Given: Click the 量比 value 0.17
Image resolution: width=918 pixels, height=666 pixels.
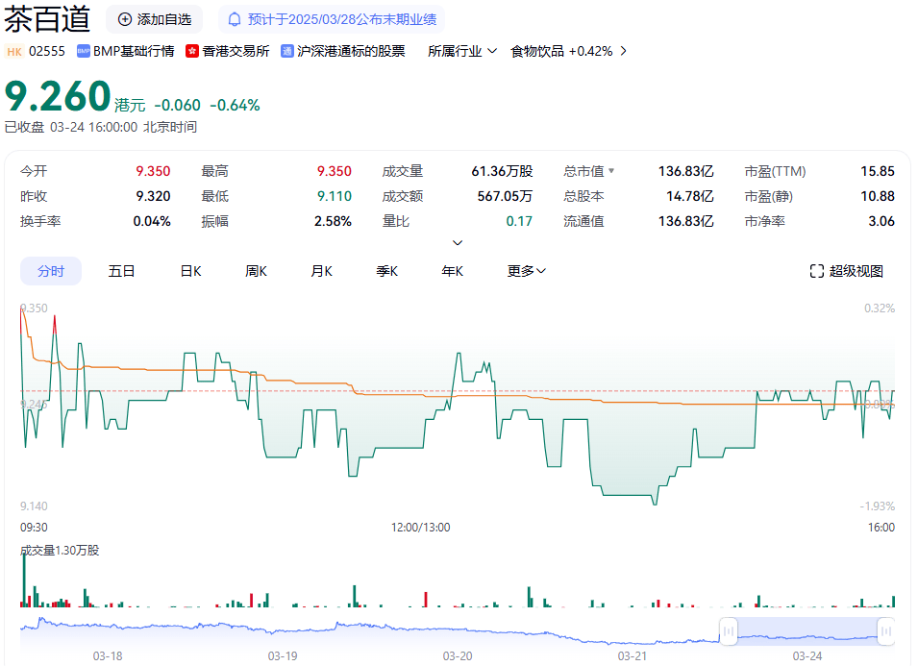Looking at the screenshot, I should point(519,221).
